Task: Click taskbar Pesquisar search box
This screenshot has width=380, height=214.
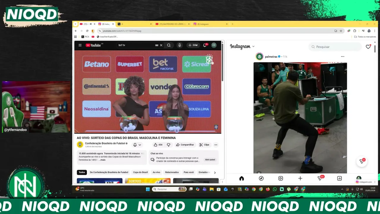Action: [x=169, y=189]
